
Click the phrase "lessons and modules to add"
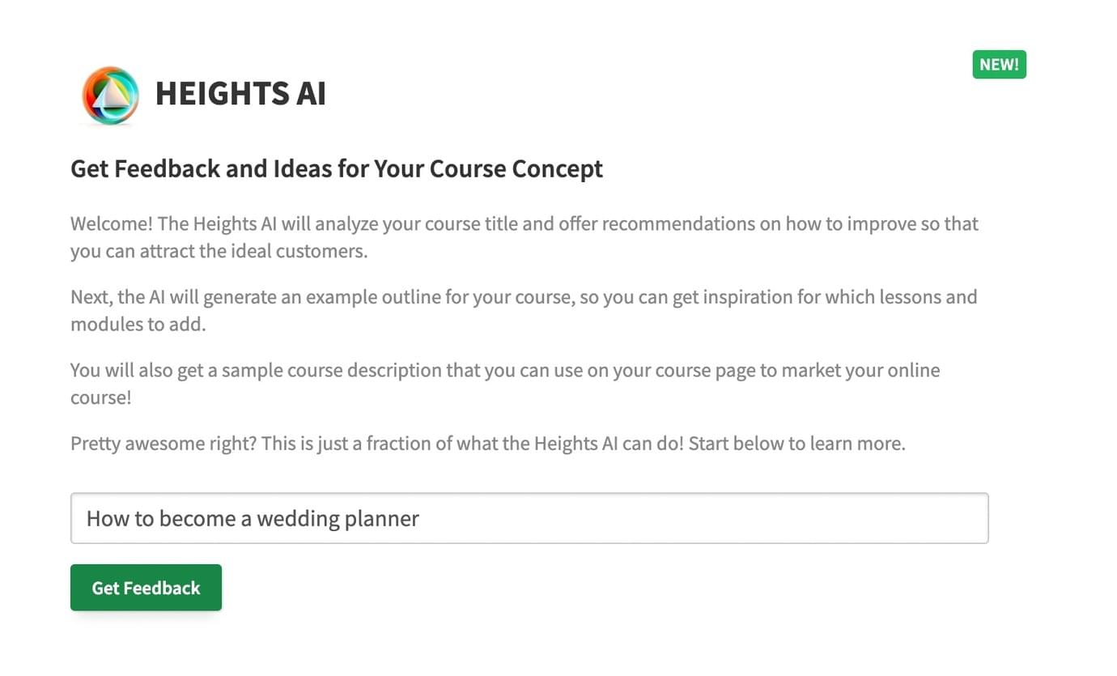point(524,311)
